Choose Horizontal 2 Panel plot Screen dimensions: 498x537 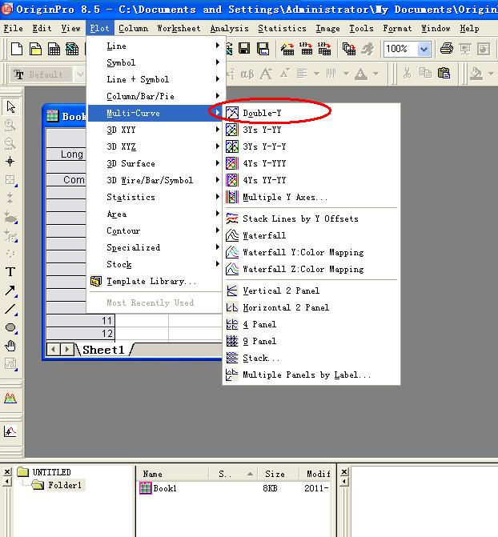click(x=311, y=307)
